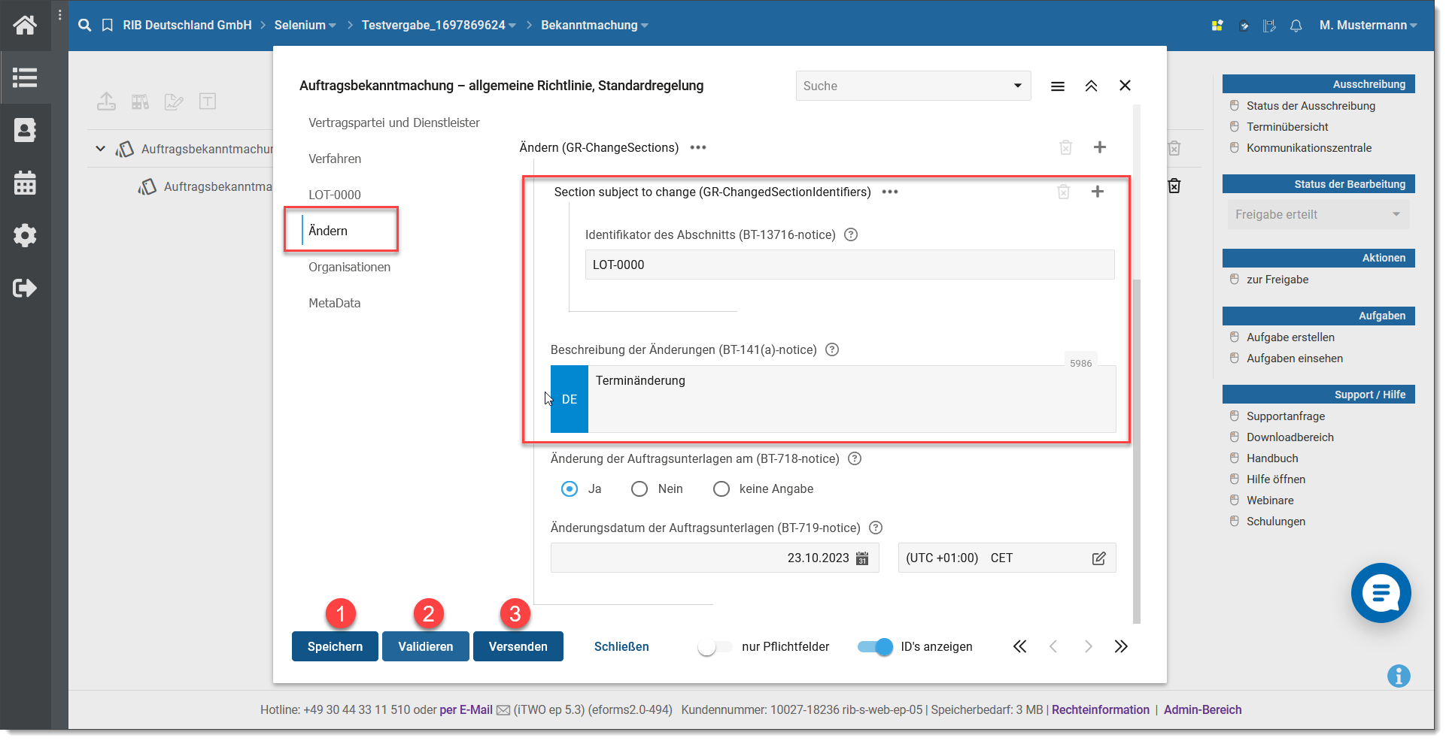Open Terminübersicht in right panel
Screen dimensions: 1446x741
[x=1287, y=127]
